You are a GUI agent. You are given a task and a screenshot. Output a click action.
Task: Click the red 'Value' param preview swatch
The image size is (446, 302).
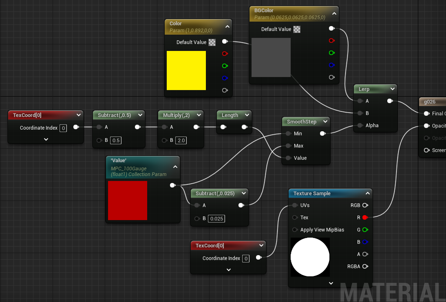(x=128, y=201)
